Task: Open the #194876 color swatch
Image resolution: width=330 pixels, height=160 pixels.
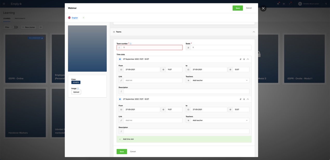Action: tap(76, 82)
